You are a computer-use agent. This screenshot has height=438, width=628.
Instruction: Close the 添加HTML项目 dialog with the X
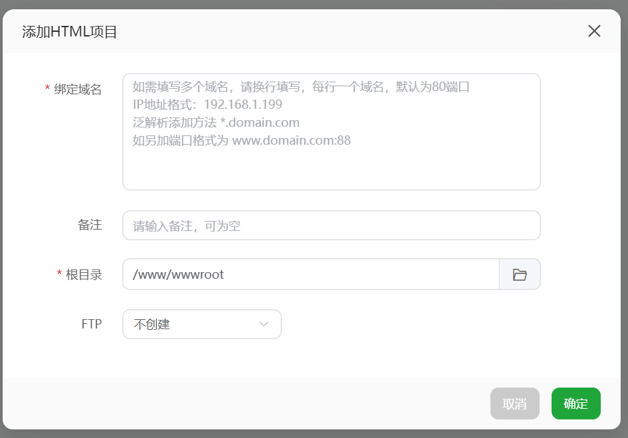[x=594, y=31]
